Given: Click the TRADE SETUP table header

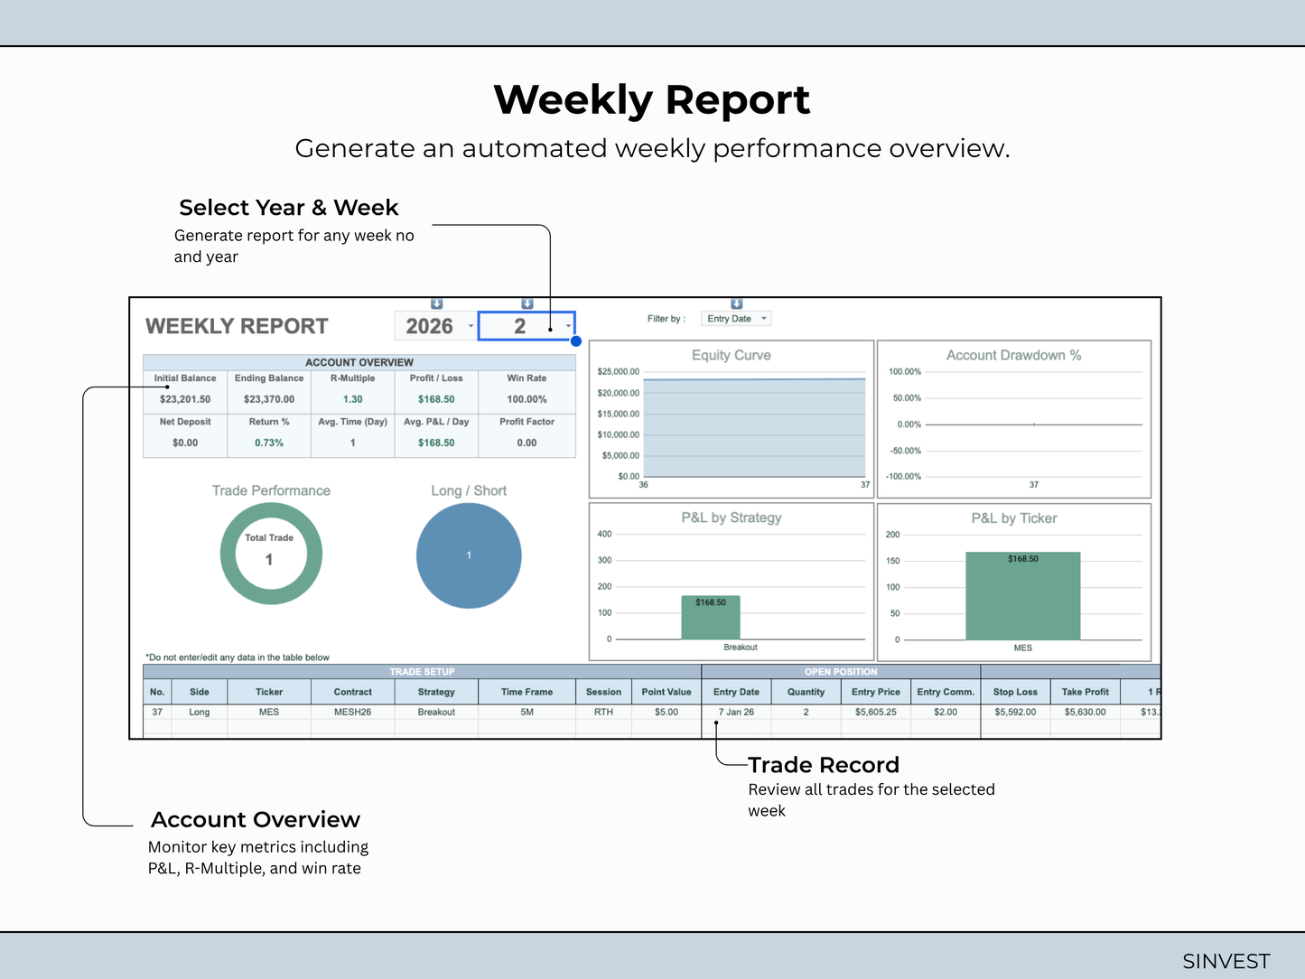Looking at the screenshot, I should coord(422,672).
